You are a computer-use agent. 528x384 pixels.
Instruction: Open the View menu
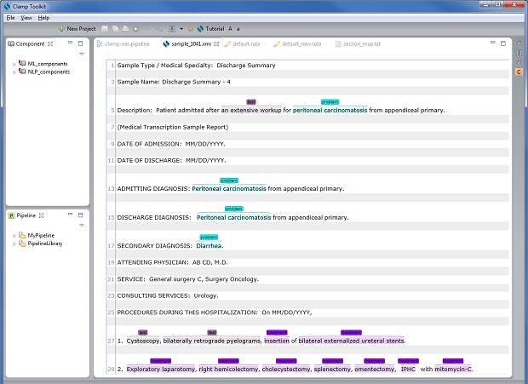click(x=26, y=17)
